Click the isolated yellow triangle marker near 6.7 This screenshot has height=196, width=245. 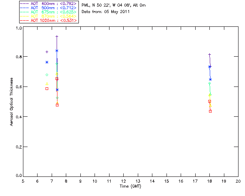point(47,84)
